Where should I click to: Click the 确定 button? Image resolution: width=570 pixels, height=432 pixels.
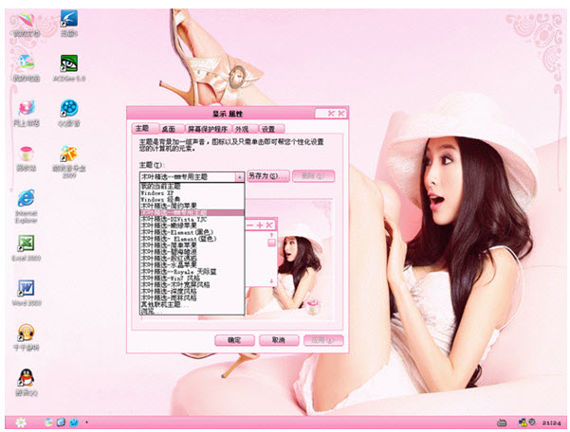pyautogui.click(x=234, y=340)
